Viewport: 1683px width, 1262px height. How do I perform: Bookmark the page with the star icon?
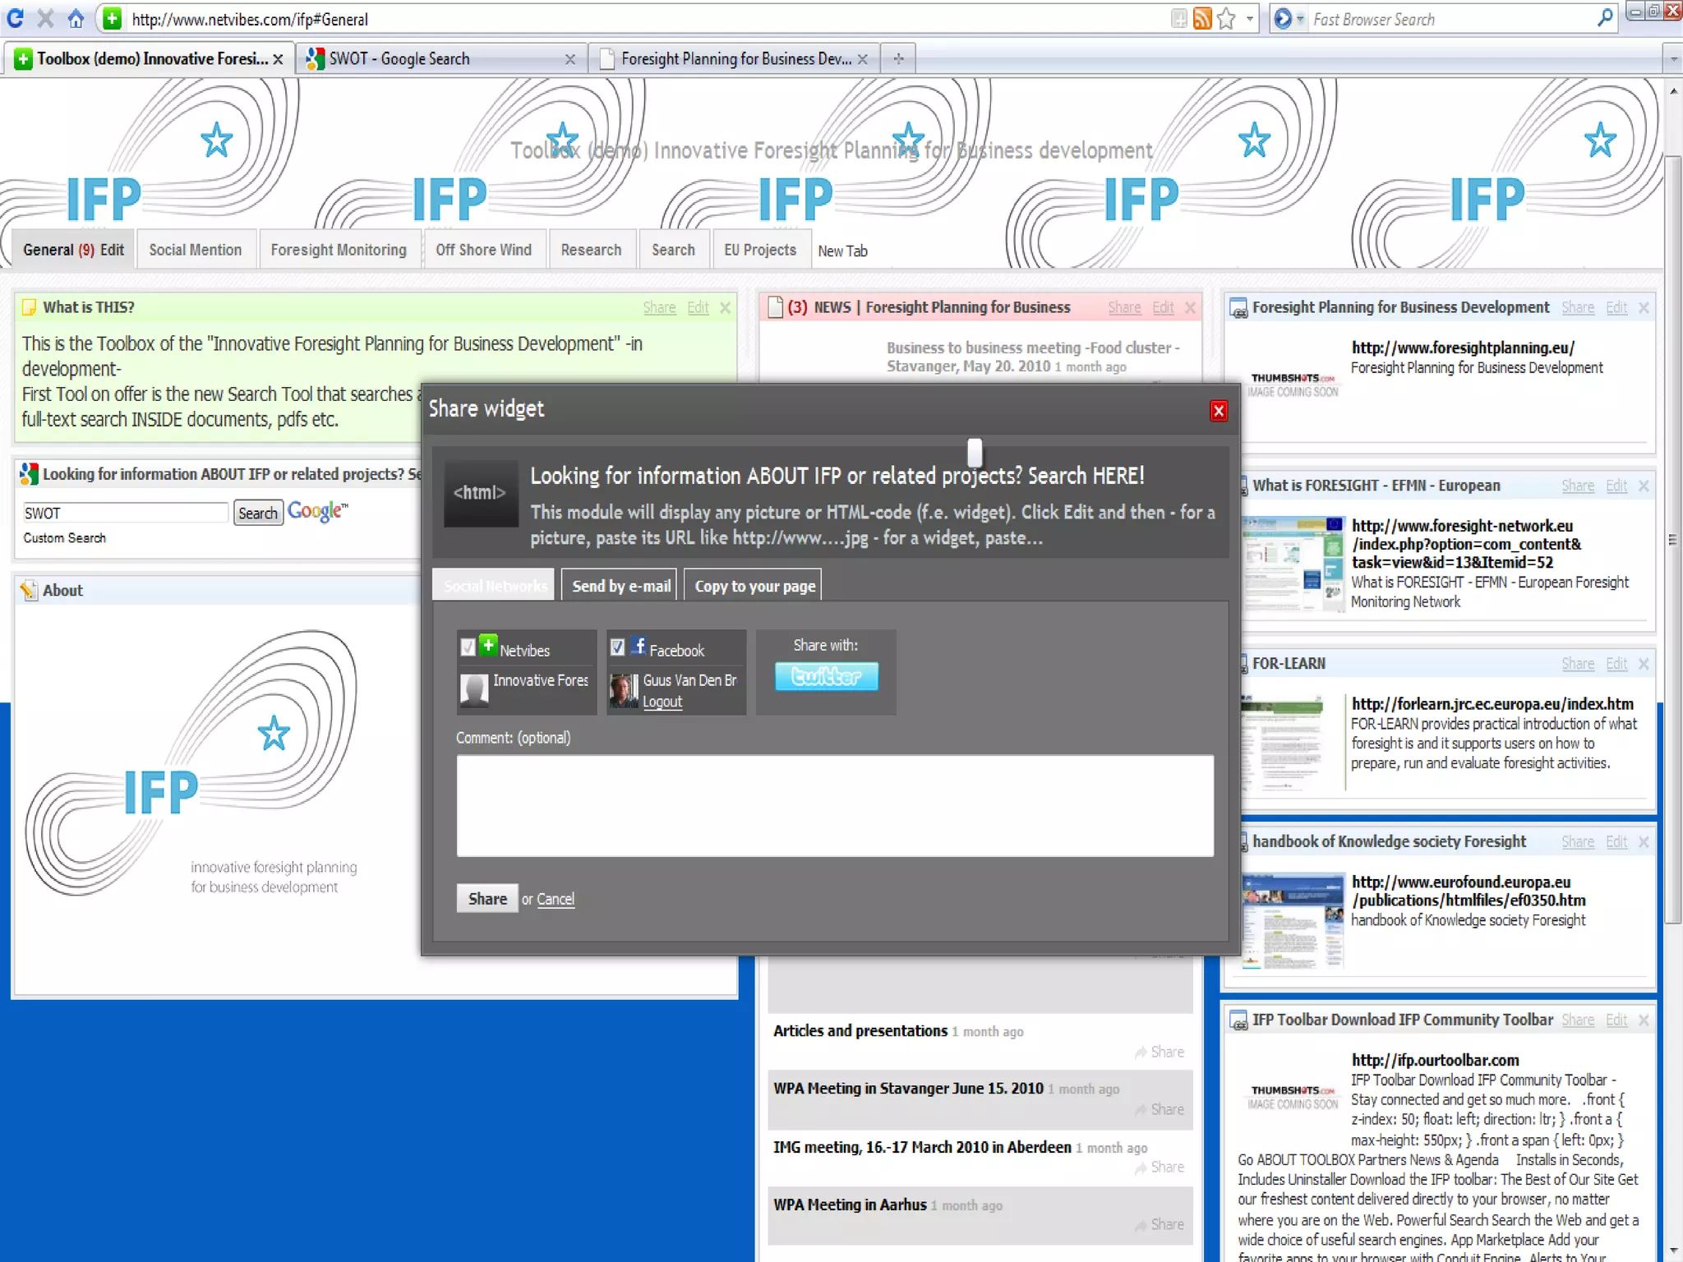coord(1226,18)
